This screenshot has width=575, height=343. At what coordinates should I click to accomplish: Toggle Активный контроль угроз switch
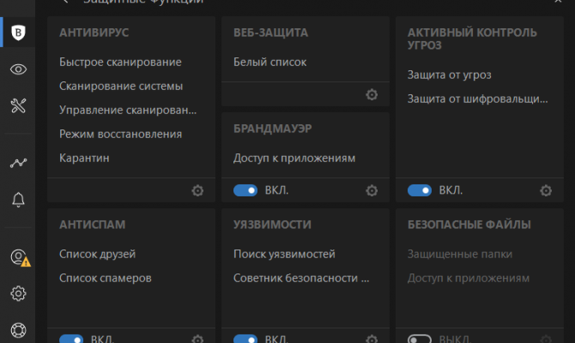click(420, 190)
